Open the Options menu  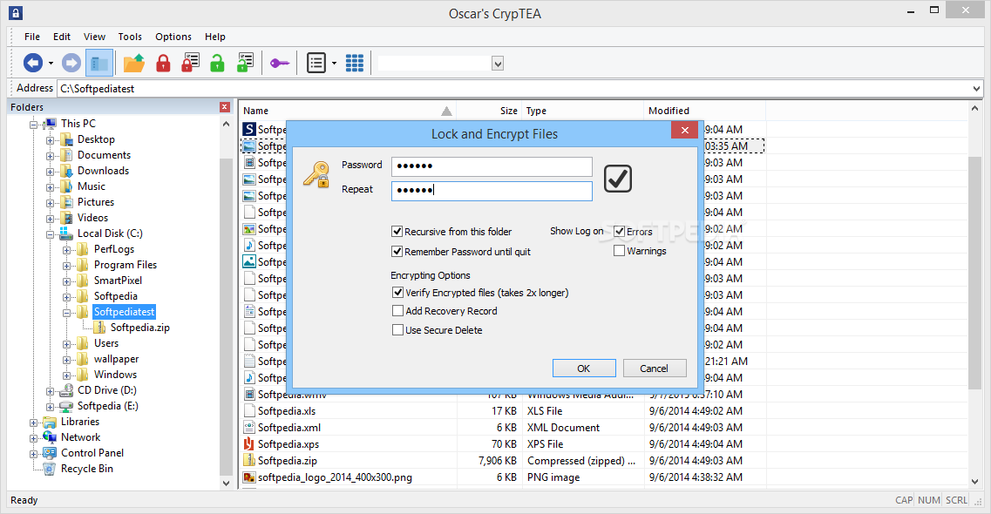click(x=173, y=37)
